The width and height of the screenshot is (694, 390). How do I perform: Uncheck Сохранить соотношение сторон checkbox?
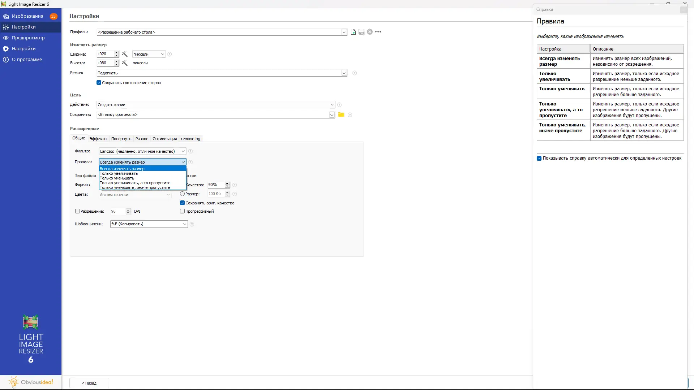(x=99, y=83)
